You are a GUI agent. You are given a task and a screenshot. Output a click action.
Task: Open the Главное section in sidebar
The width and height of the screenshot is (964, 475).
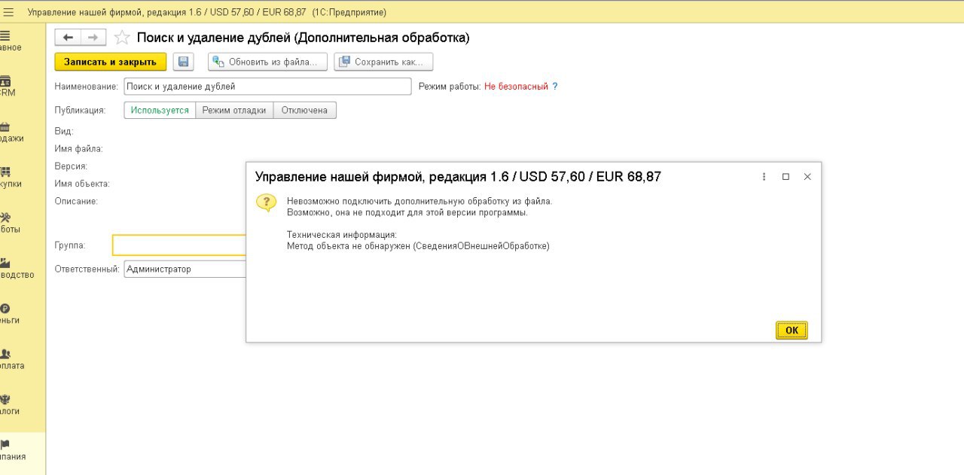pyautogui.click(x=11, y=41)
